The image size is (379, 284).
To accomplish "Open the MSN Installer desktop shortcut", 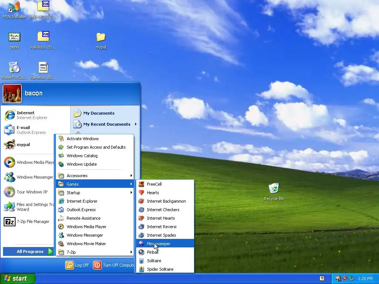I will (x=14, y=10).
